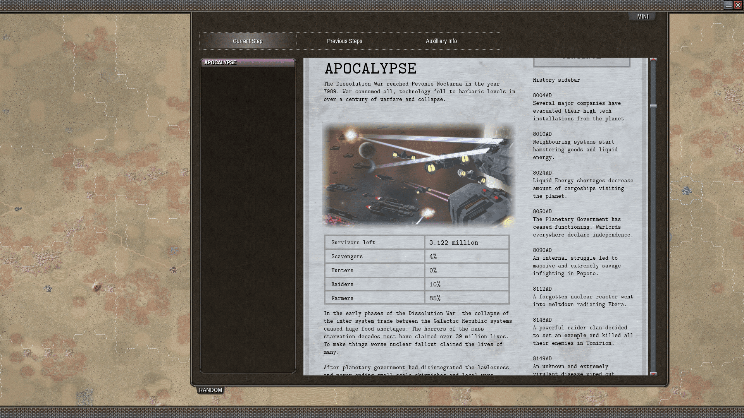
Task: Close the game window
Action: pyautogui.click(x=738, y=5)
